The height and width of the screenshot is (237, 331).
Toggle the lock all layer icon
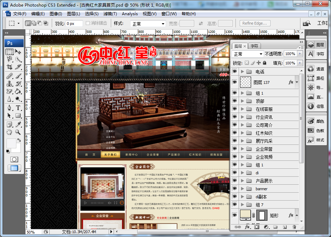pyautogui.click(x=265, y=63)
